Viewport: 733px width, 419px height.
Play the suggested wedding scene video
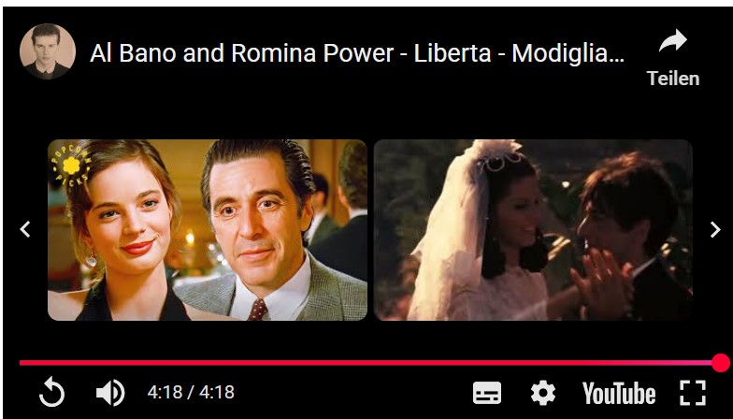pos(533,230)
